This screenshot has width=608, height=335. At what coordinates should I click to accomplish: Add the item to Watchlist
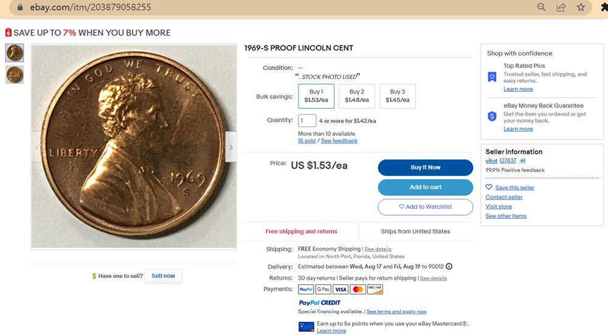click(425, 207)
